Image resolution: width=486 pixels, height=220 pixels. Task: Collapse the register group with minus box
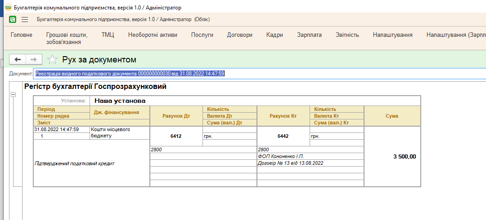click(13, 95)
